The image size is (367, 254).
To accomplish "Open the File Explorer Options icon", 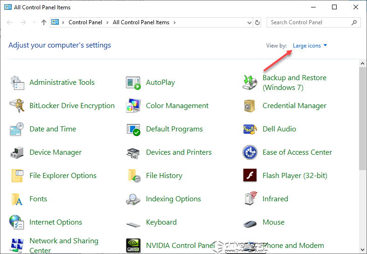I will (17, 175).
